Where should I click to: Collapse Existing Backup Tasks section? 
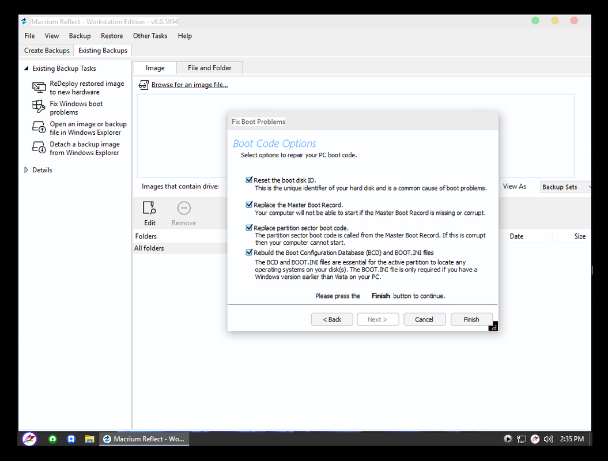coord(26,69)
